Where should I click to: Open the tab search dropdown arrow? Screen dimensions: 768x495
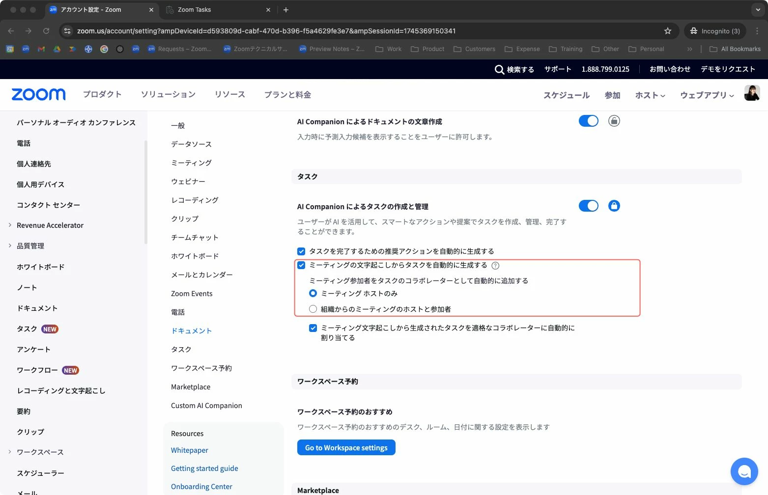pyautogui.click(x=758, y=10)
